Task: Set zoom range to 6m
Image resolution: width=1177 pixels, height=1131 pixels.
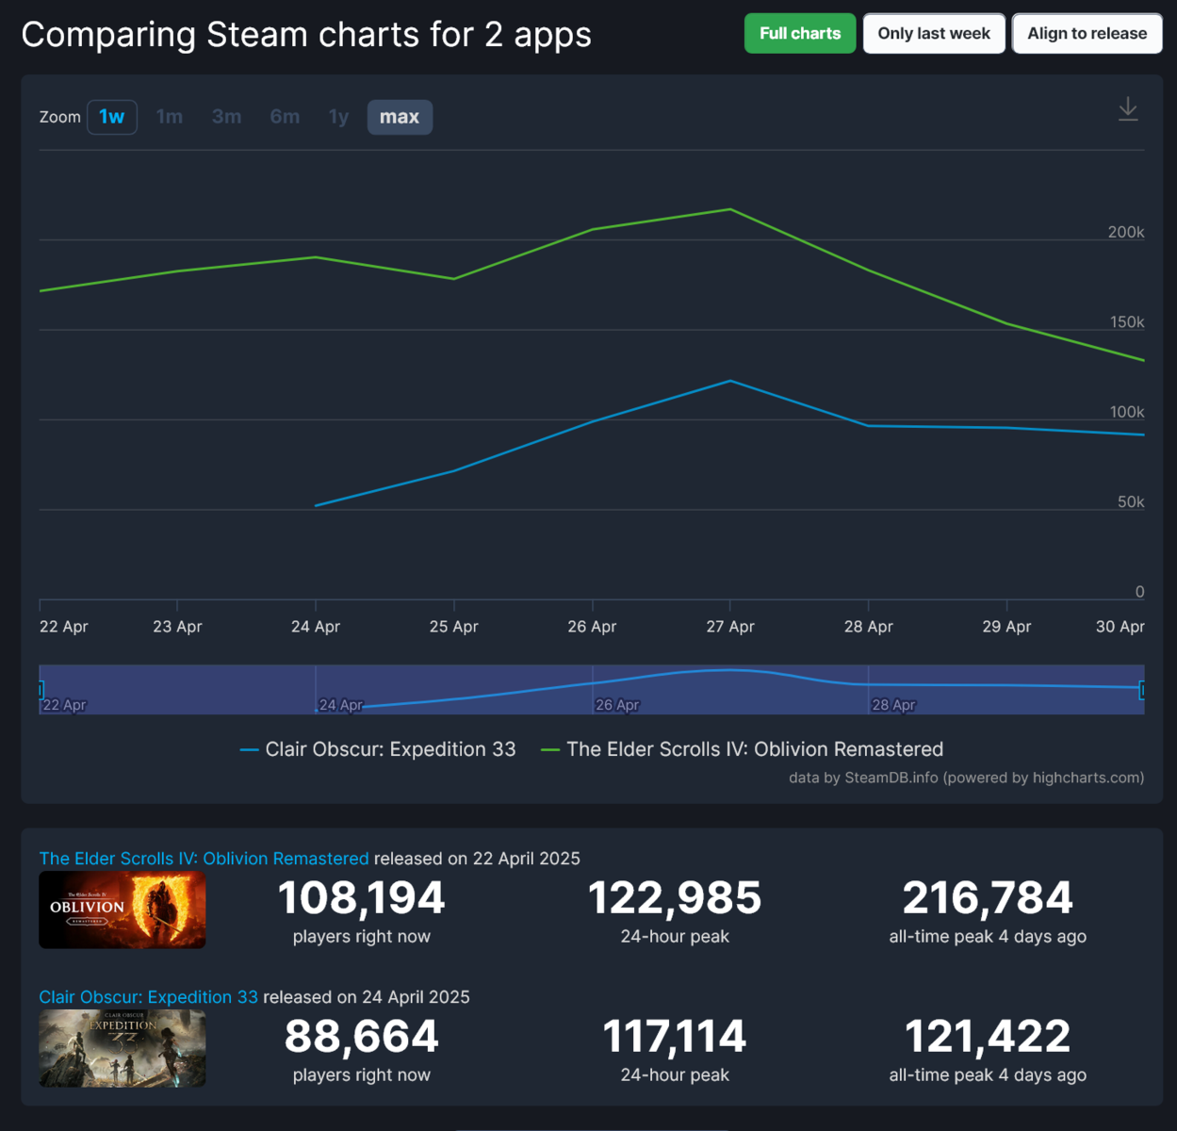Action: tap(285, 117)
